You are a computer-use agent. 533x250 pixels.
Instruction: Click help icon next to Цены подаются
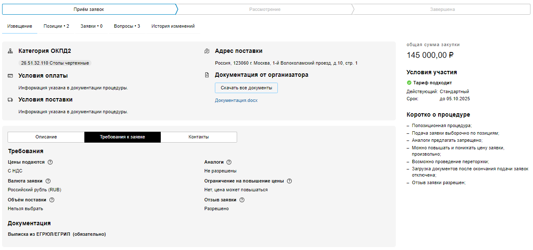tap(50, 162)
